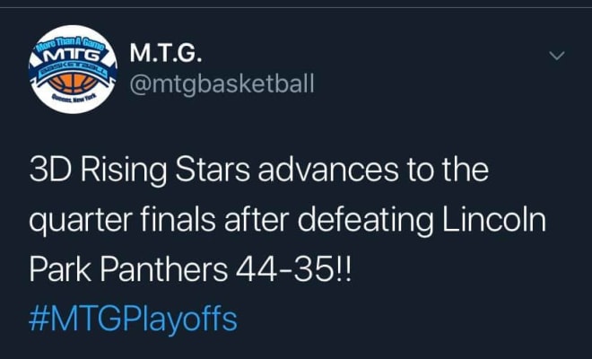Image resolution: width=592 pixels, height=359 pixels.
Task: Open the M.T.G. profile avatar
Action: [x=74, y=69]
